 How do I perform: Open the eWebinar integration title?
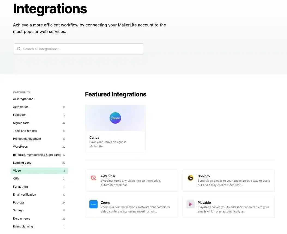click(108, 176)
